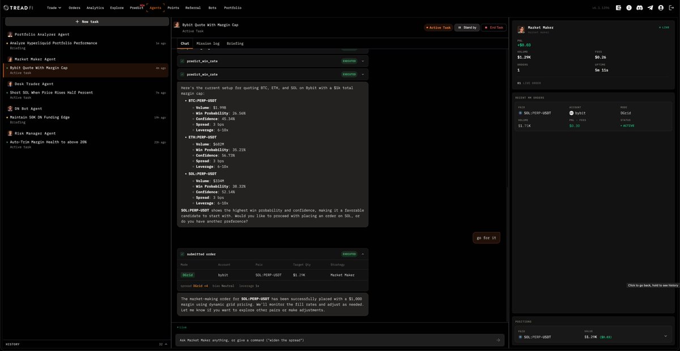Click the Stand by button
Screen dimensions: 680x351
[467, 27]
